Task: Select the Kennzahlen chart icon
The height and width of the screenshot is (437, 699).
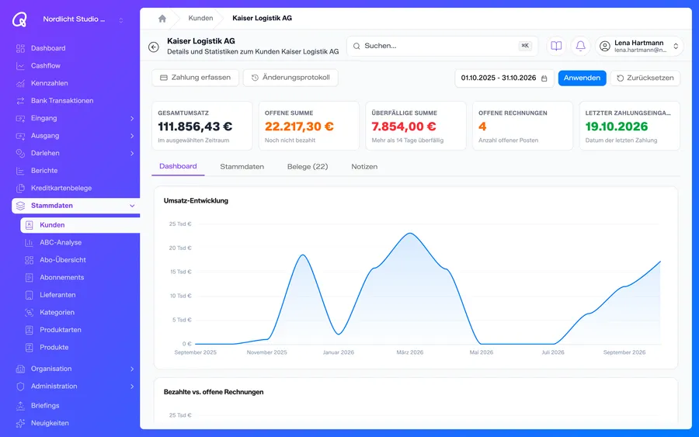Action: click(20, 83)
